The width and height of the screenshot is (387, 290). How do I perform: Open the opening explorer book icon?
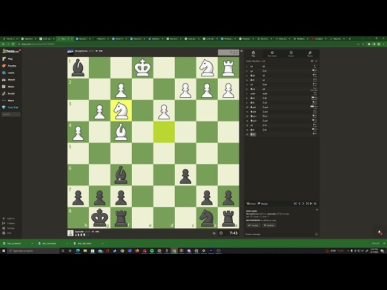[x=312, y=61]
